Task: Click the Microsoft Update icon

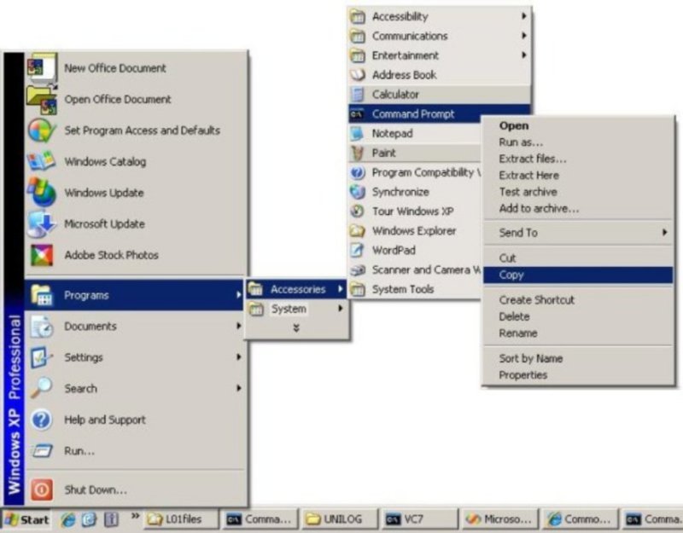Action: click(41, 223)
